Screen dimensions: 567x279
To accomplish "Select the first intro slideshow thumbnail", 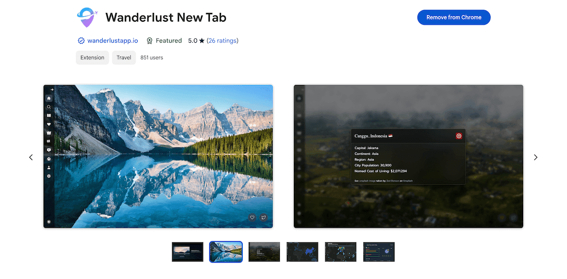I will pyautogui.click(x=188, y=252).
